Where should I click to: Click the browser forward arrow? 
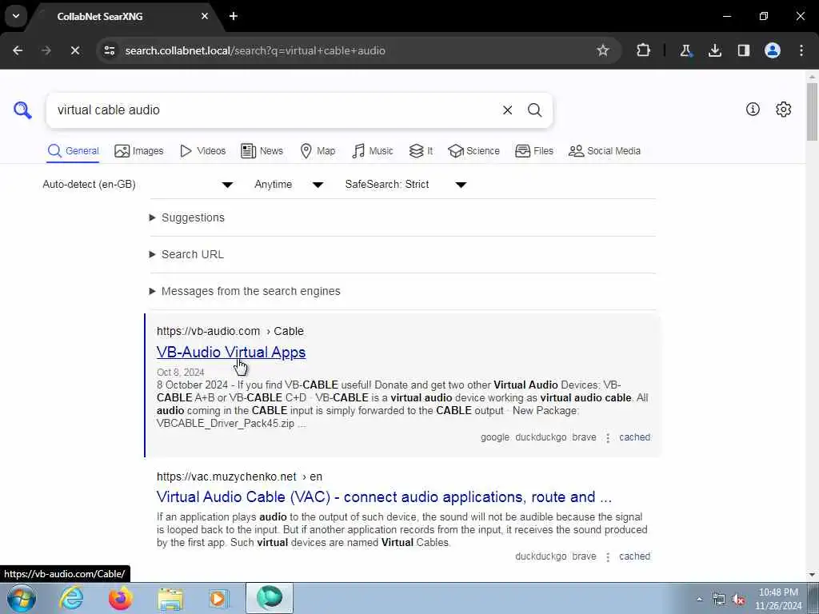pyautogui.click(x=46, y=50)
